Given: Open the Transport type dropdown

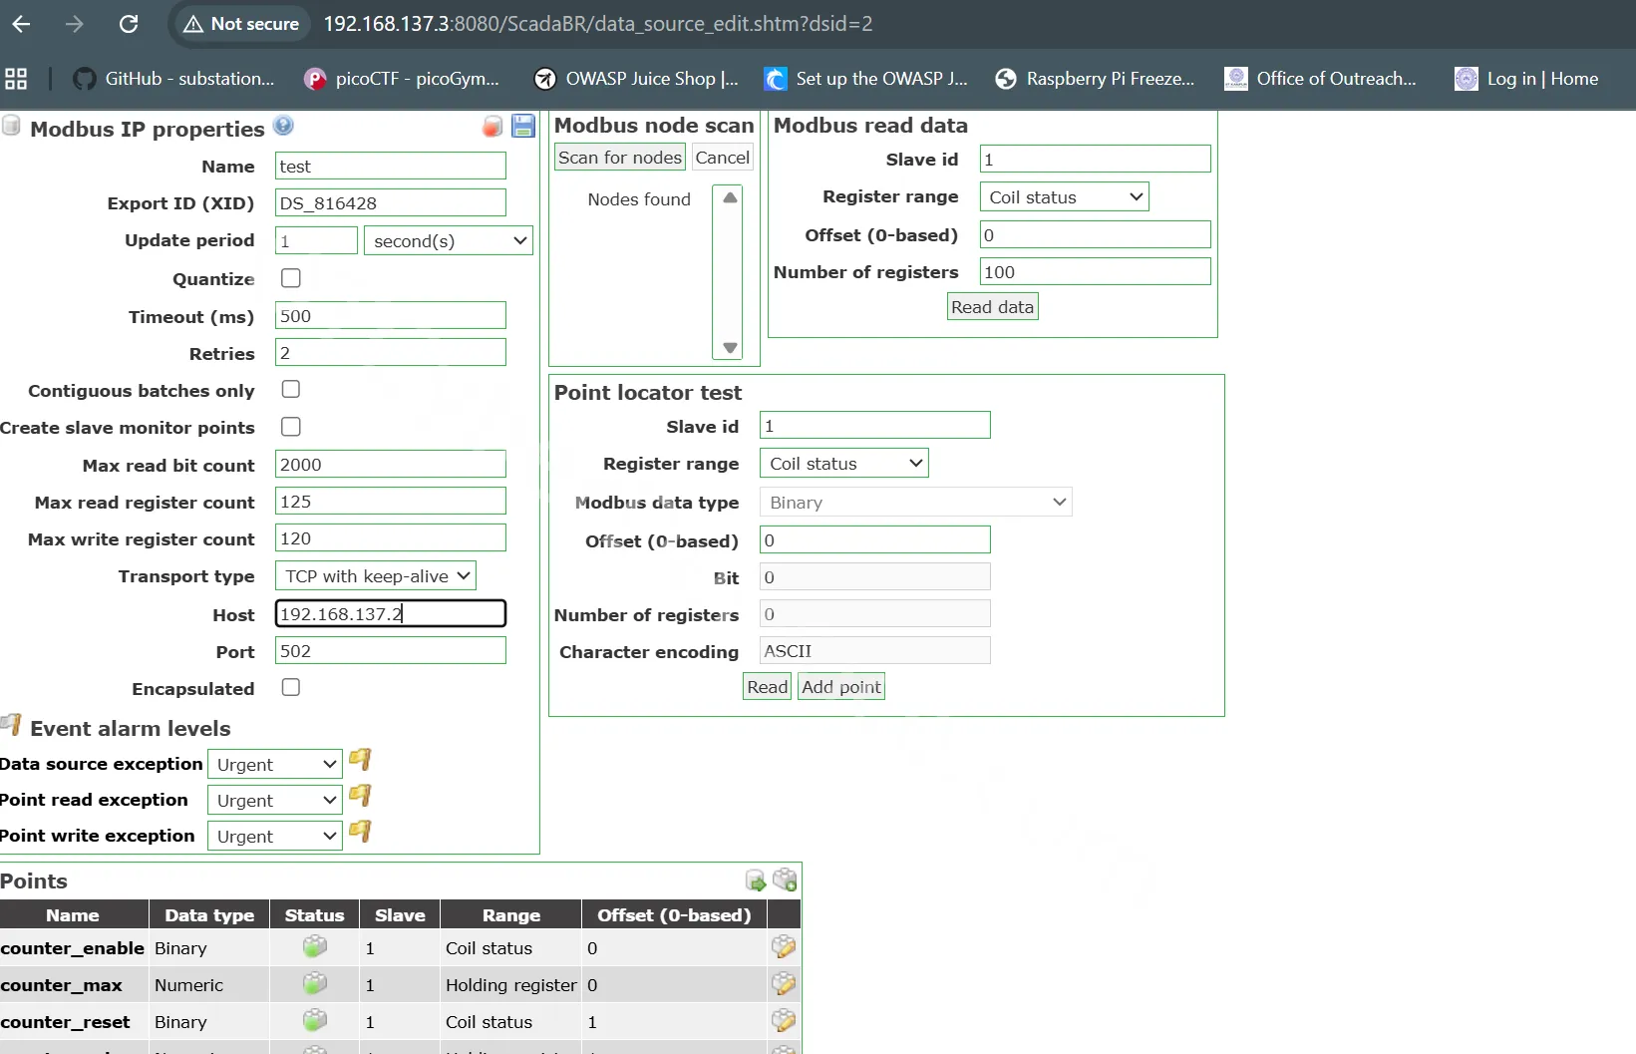Looking at the screenshot, I should [376, 575].
